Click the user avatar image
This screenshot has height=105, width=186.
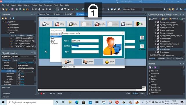112,46
